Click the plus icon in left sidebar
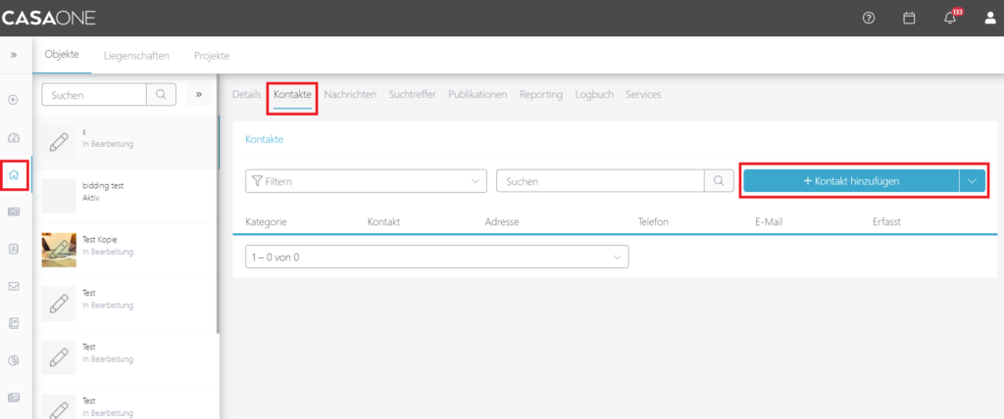 pyautogui.click(x=14, y=100)
